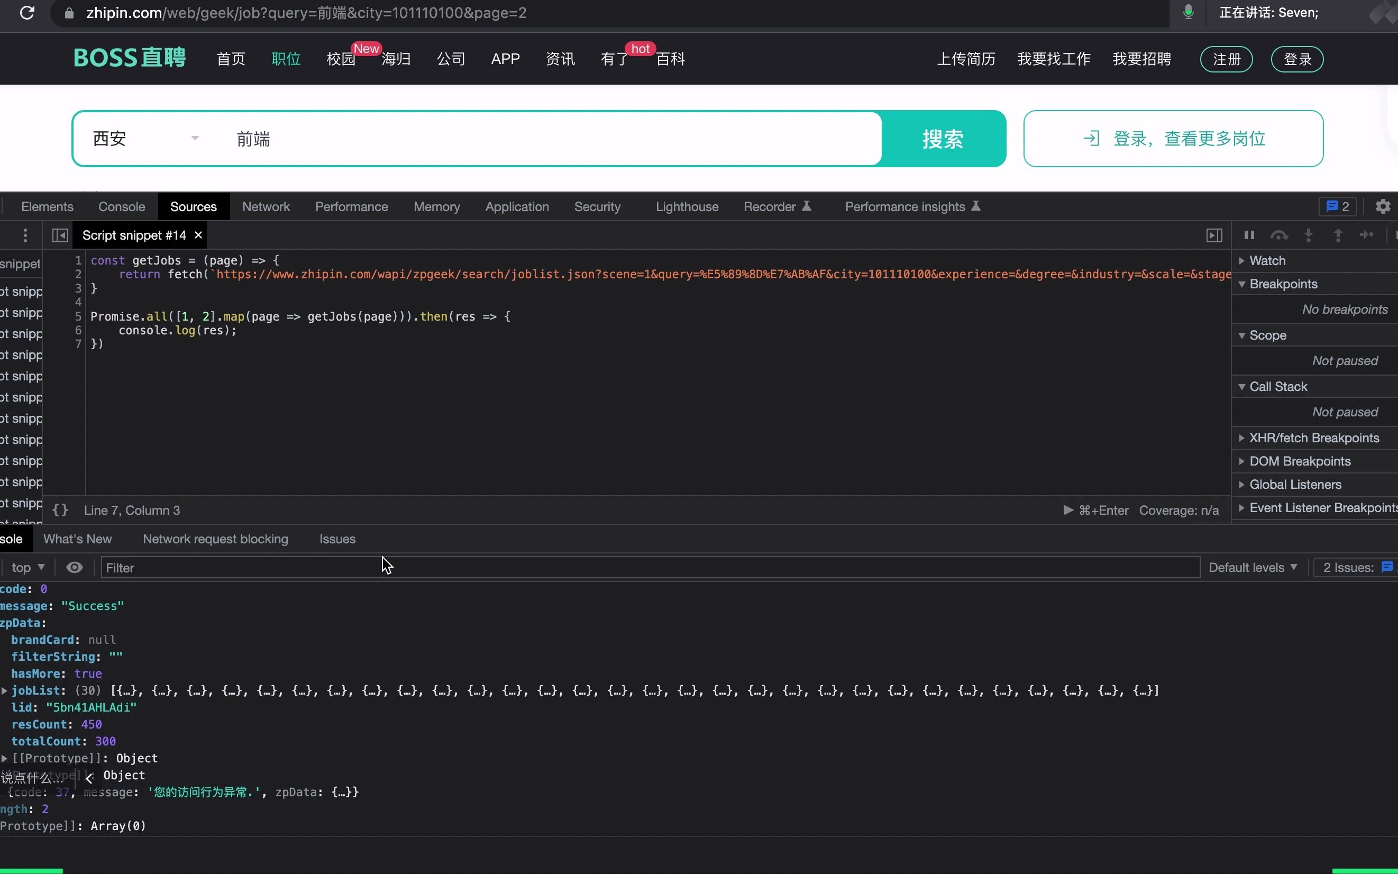Click the 搜索 search button
The height and width of the screenshot is (874, 1398).
[x=943, y=139]
